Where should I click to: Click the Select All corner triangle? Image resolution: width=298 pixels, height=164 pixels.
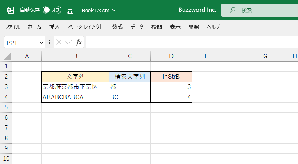[7, 57]
